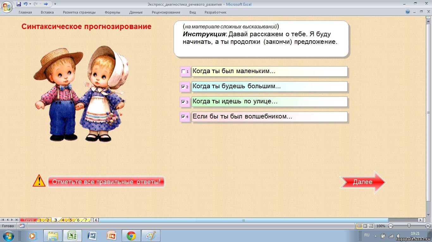Switch to Excel in taskbar
Screen dimensions: 432x242
pos(72,236)
